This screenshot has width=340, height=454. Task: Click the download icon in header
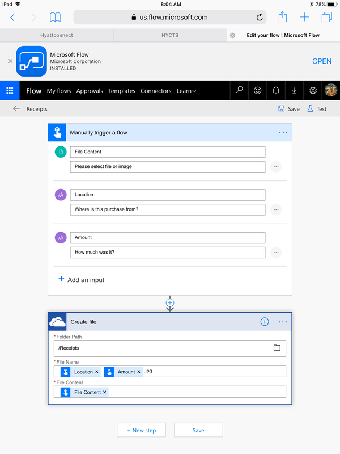294,91
